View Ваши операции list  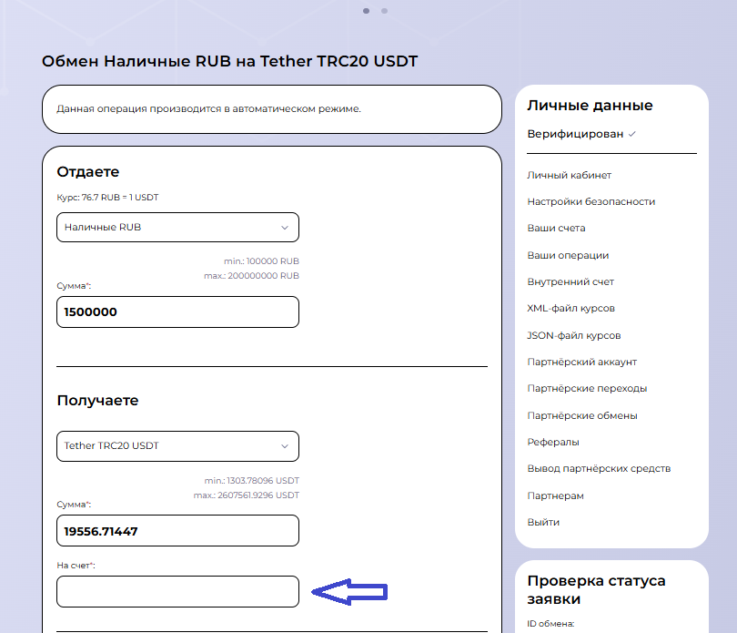569,256
